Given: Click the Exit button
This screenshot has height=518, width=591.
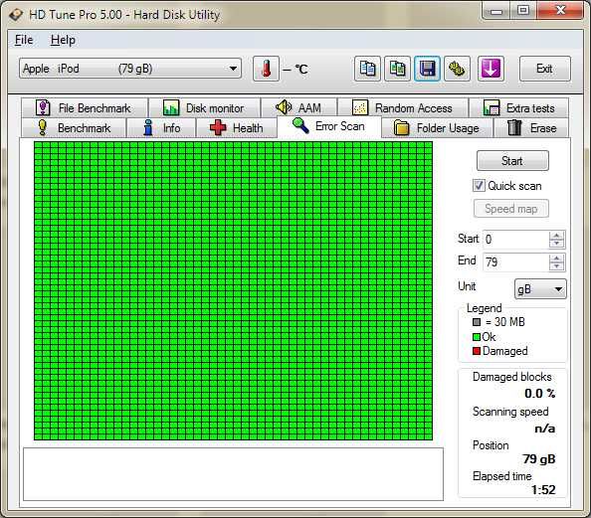Looking at the screenshot, I should pos(545,69).
